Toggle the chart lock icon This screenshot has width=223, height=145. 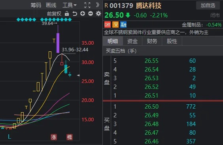click(67, 14)
